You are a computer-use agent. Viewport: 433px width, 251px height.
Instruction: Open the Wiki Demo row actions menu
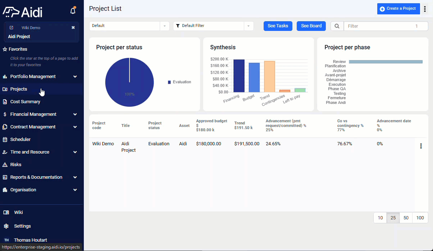tap(421, 146)
